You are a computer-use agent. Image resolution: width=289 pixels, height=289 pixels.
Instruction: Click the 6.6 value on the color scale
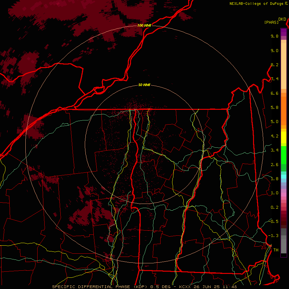click(275, 93)
